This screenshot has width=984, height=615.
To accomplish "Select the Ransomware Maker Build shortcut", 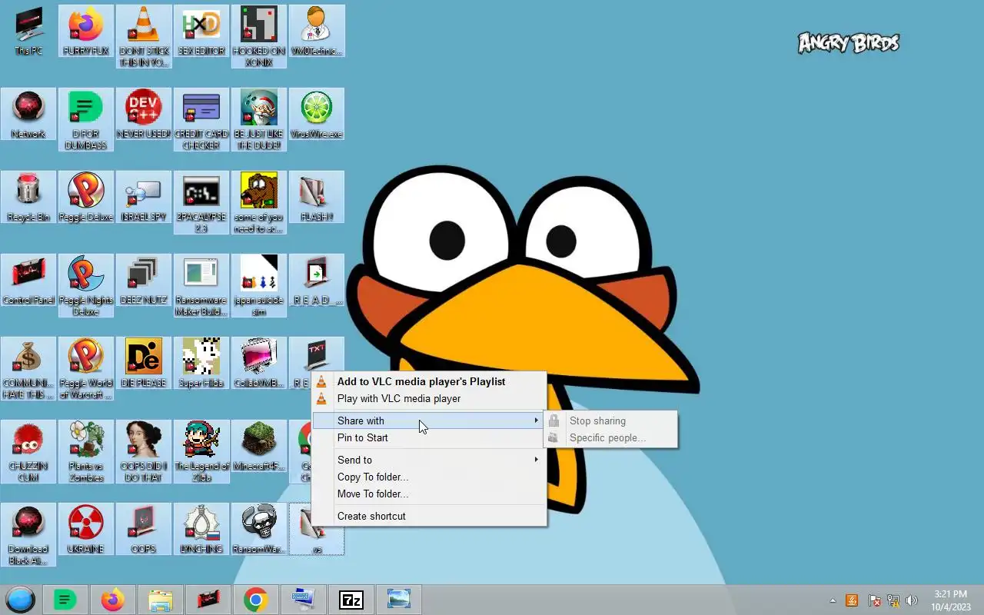I will [201, 285].
